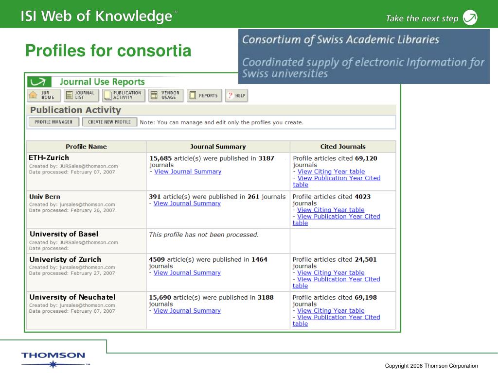Click the 'Profile articles cited 24,501' text
The image size is (498, 373).
click(335, 263)
